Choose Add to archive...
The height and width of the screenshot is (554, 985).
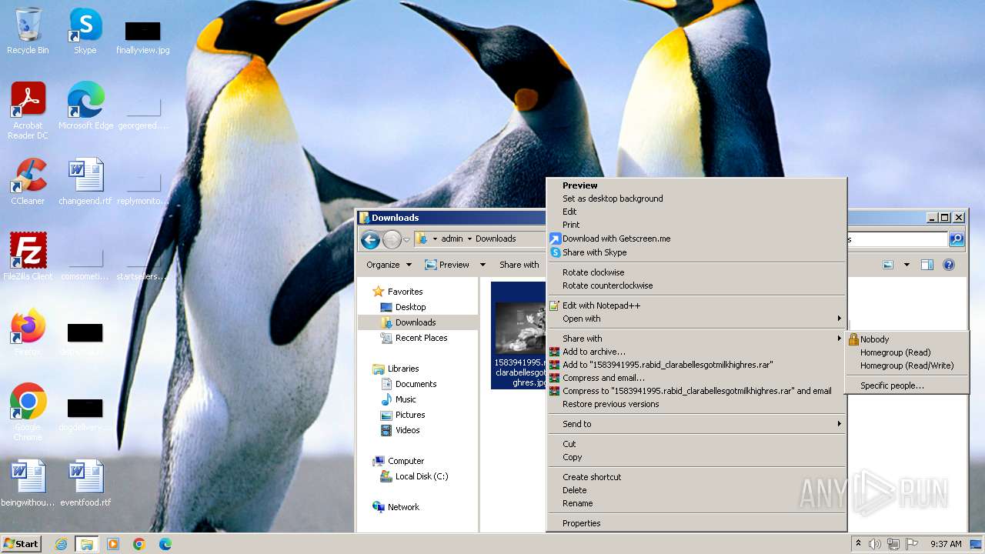point(593,352)
